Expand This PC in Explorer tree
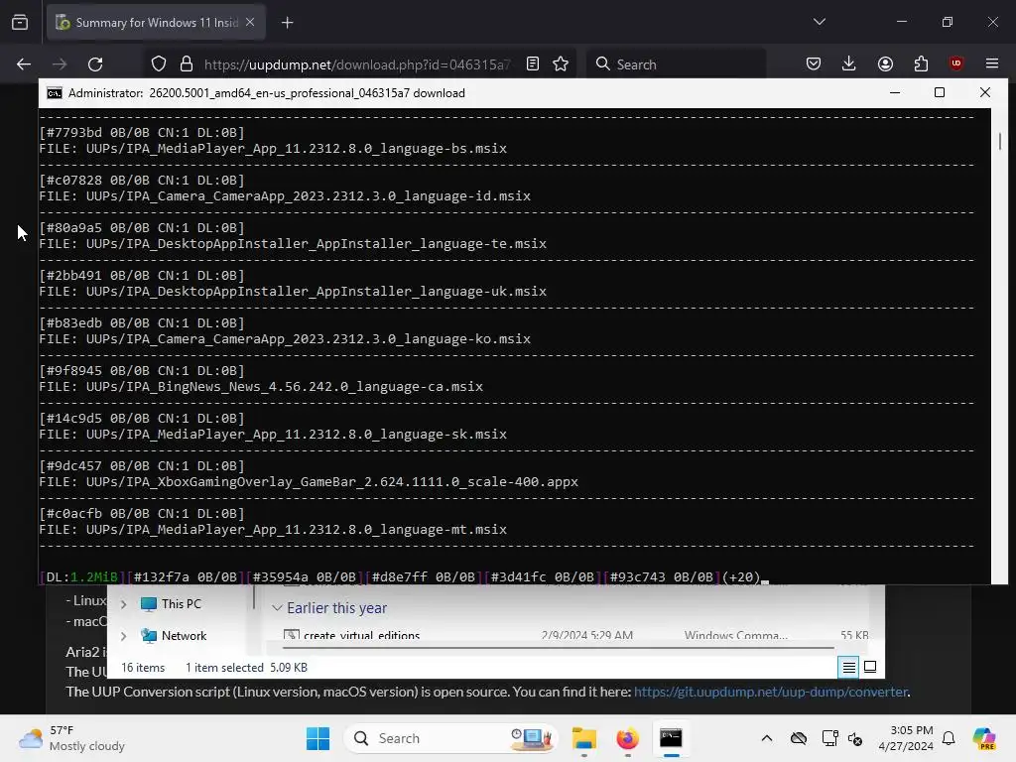 point(123,604)
